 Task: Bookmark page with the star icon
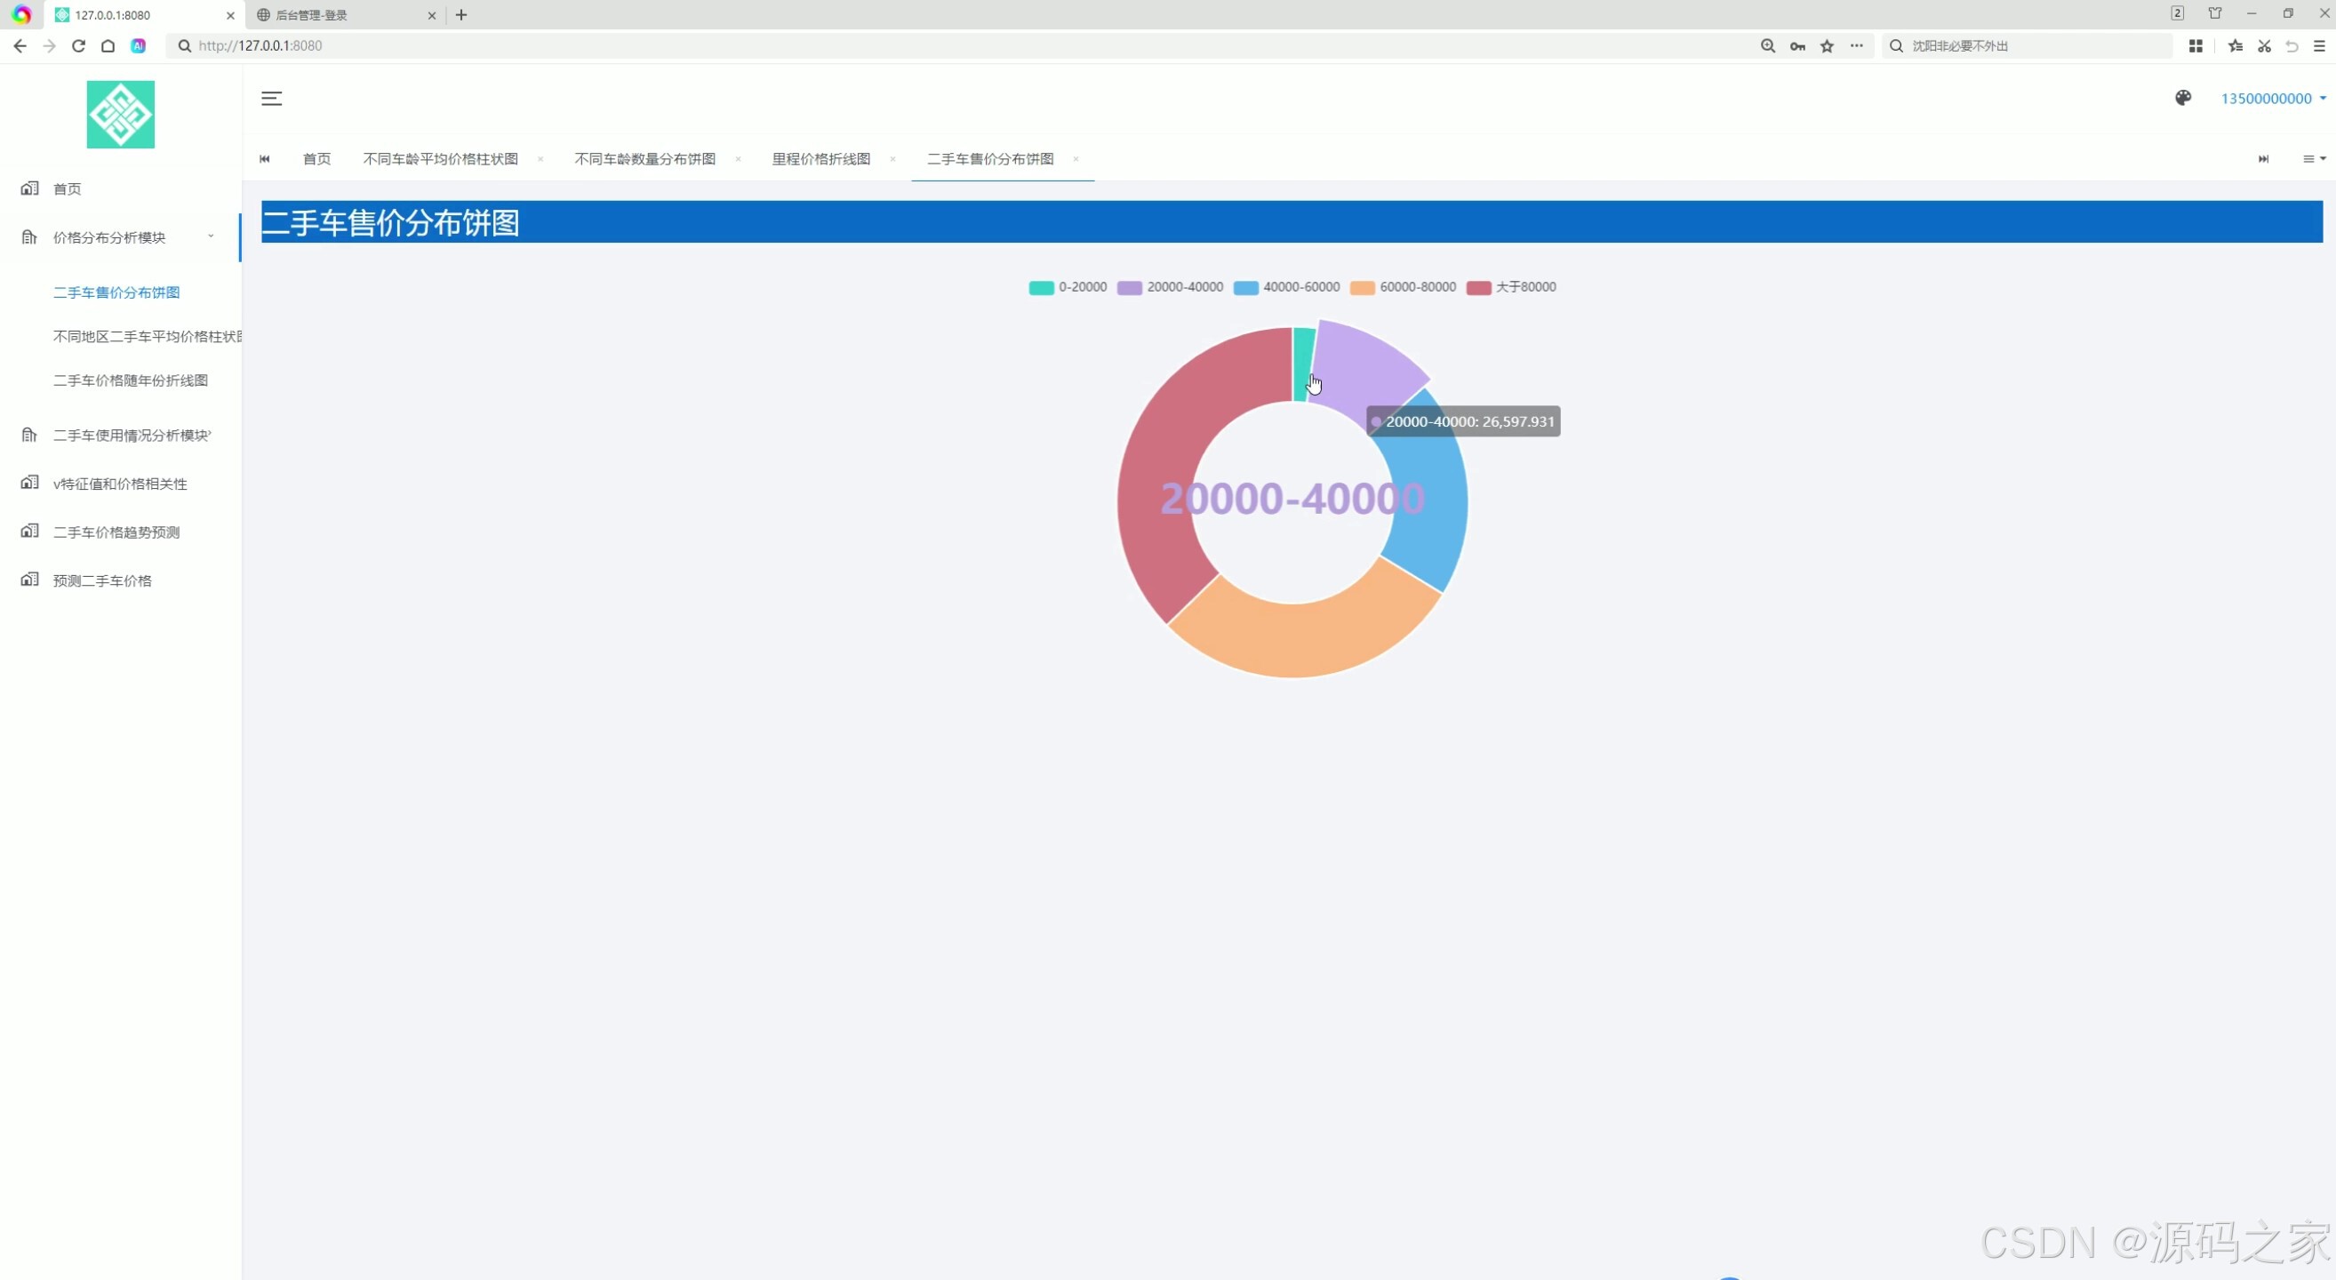1827,45
